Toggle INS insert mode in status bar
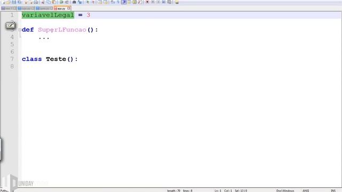342x192 pixels. pos(333,191)
